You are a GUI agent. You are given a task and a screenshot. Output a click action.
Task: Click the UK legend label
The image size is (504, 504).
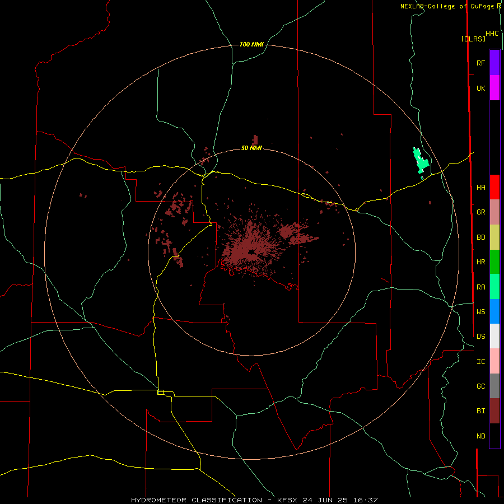pos(480,88)
